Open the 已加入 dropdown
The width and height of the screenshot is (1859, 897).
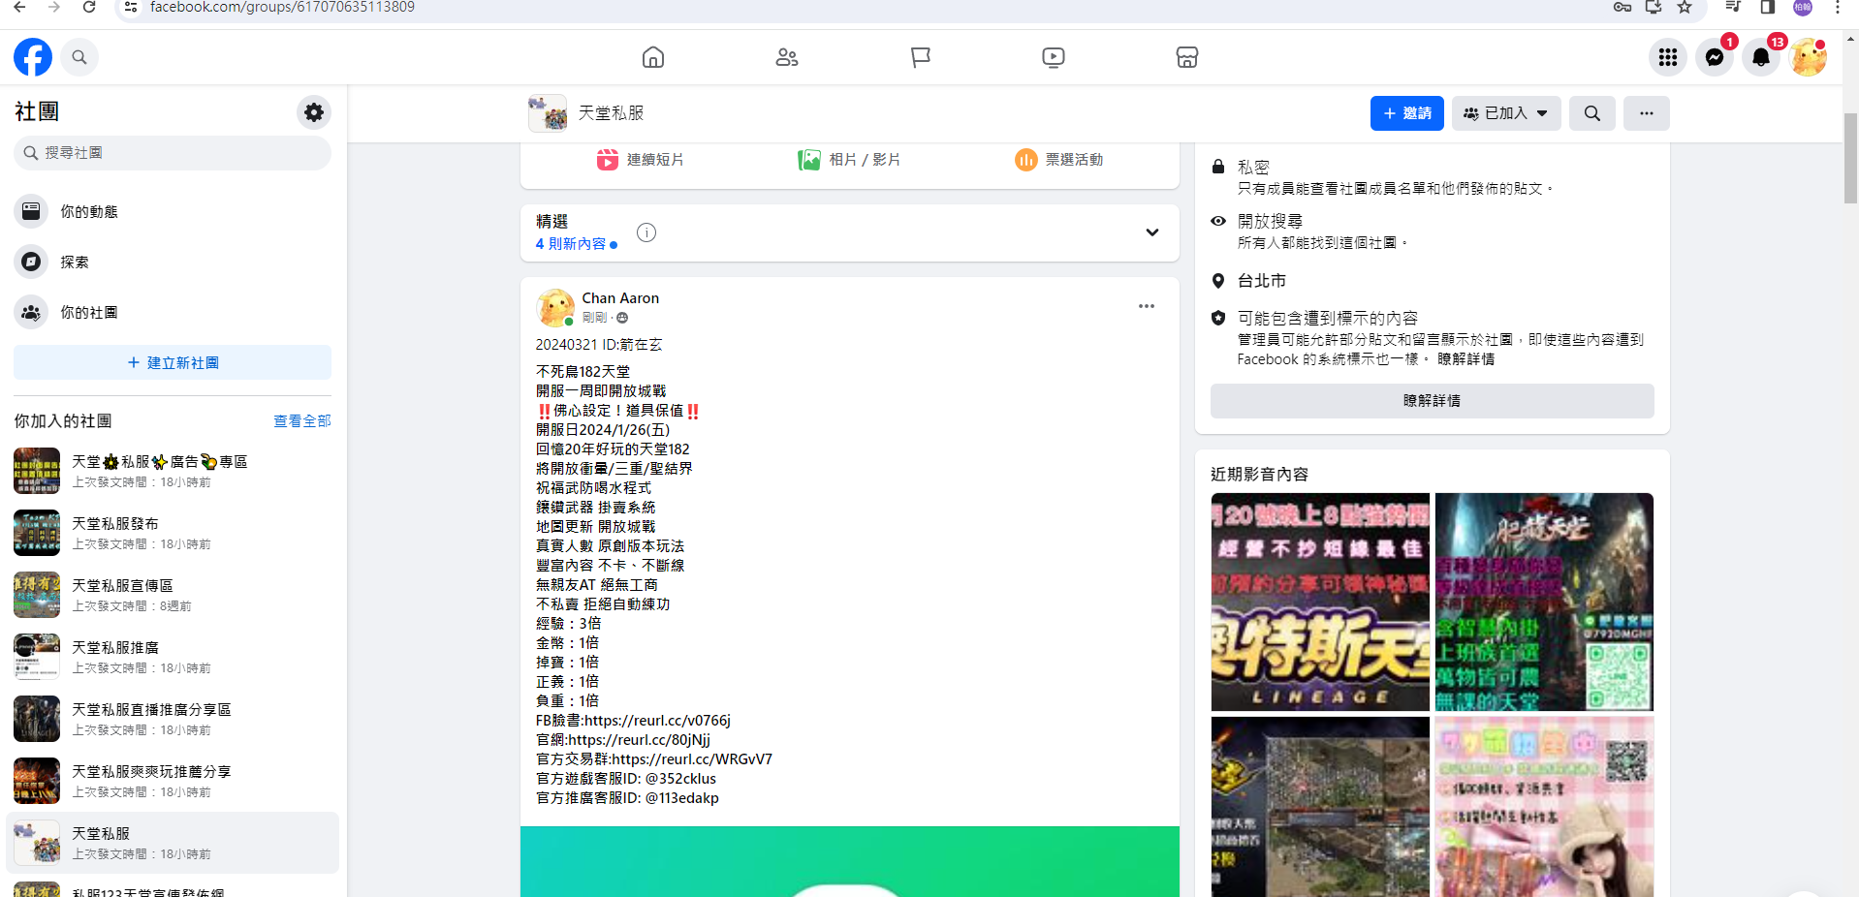(1506, 113)
